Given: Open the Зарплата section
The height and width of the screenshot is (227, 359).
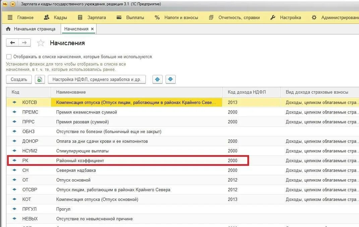Looking at the screenshot, I should (97, 18).
